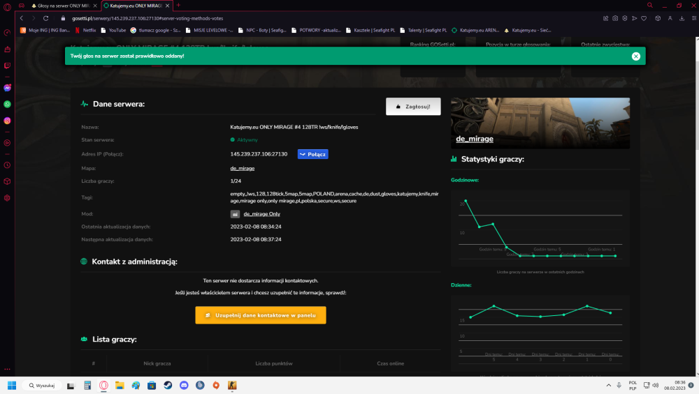Open 'Moje ING | ING Ban...' bookmark

point(45,30)
